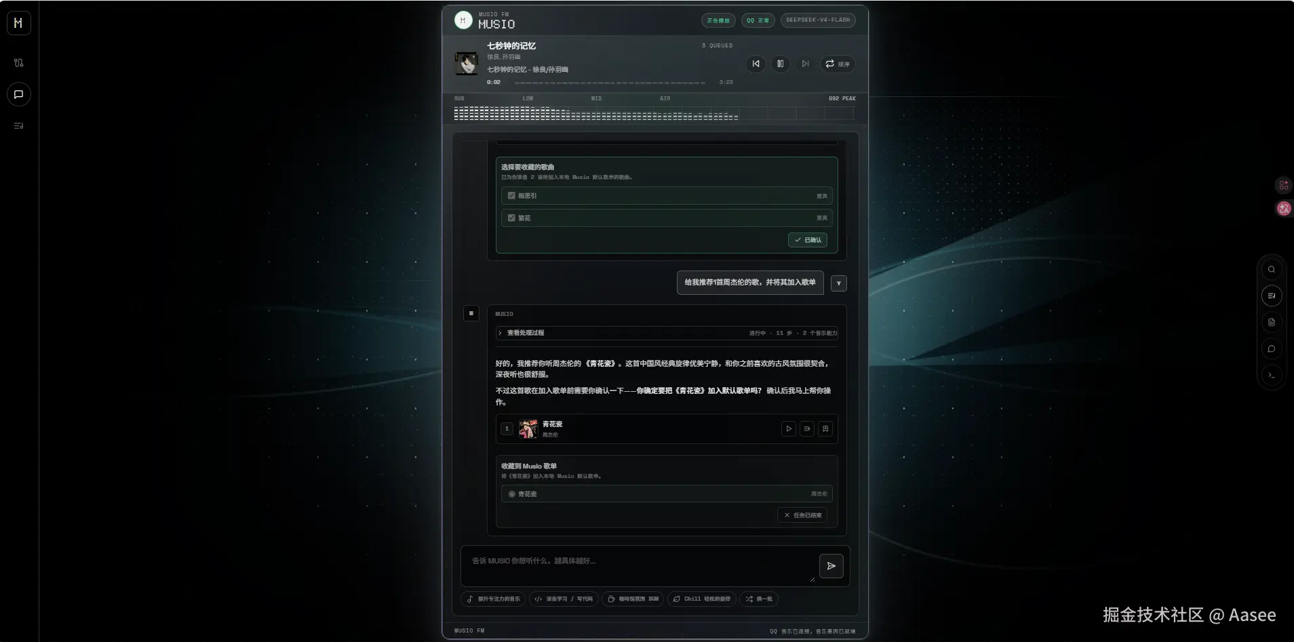The height and width of the screenshot is (642, 1294).
Task: Click the 青花瓷 song title in result card
Action: [x=552, y=424]
